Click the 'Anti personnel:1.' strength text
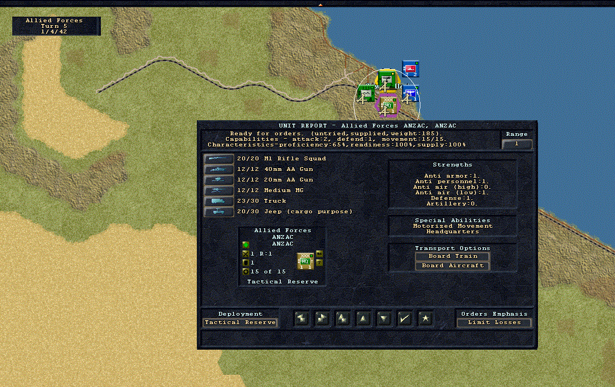 453,182
